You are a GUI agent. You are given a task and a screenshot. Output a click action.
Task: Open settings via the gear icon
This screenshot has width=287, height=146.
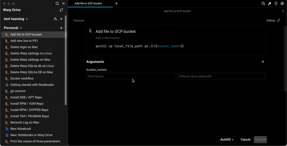coord(282,3)
